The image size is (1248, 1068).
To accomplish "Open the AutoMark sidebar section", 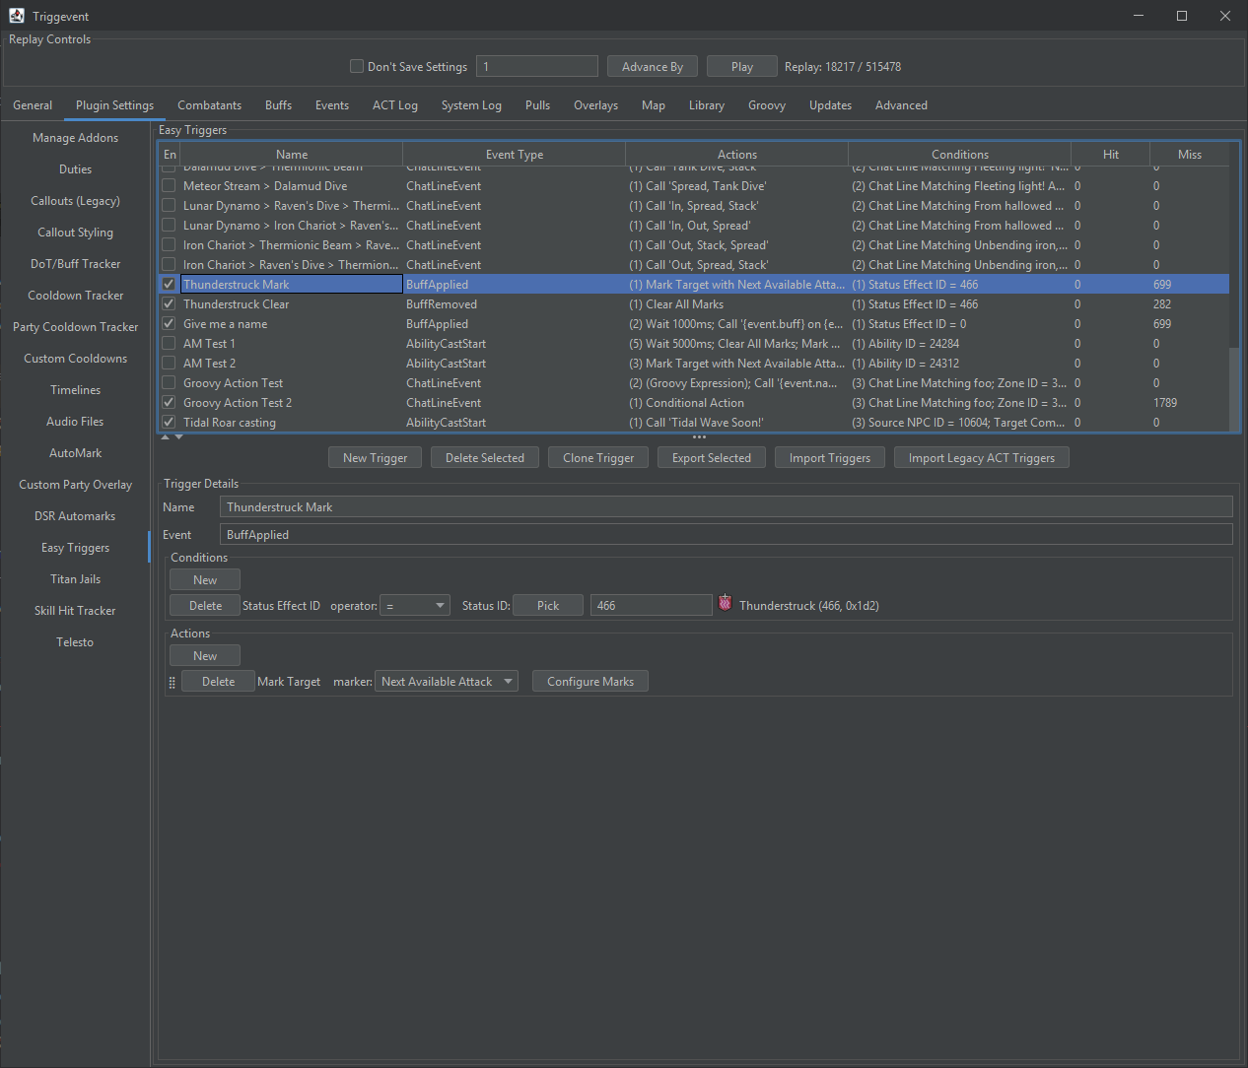I will coord(76,453).
